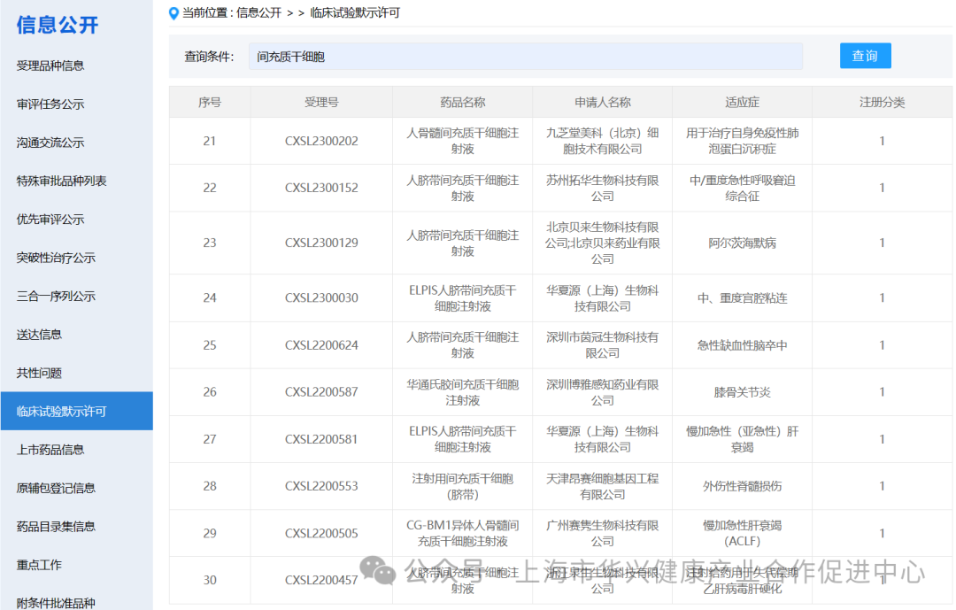Click the 注册分类 column header
The height and width of the screenshot is (610, 956).
[883, 103]
